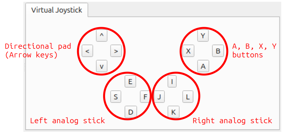
Task: Push right analog stick up with I
Action: [x=172, y=82]
